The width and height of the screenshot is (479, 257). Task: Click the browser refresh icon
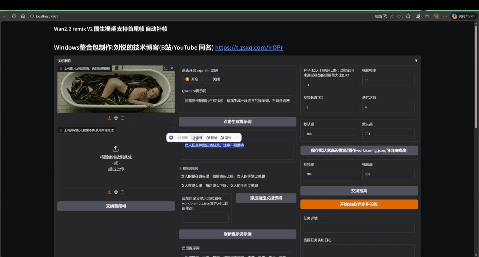pyautogui.click(x=14, y=16)
